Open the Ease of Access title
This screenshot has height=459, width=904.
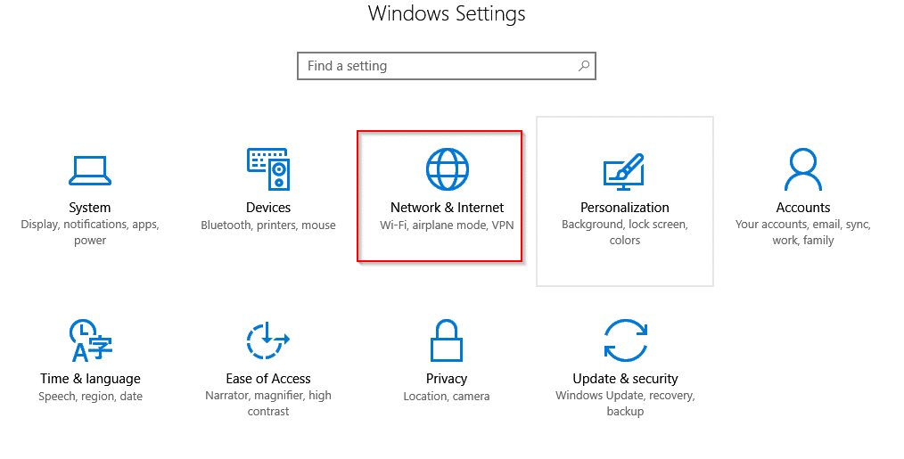[x=268, y=379]
